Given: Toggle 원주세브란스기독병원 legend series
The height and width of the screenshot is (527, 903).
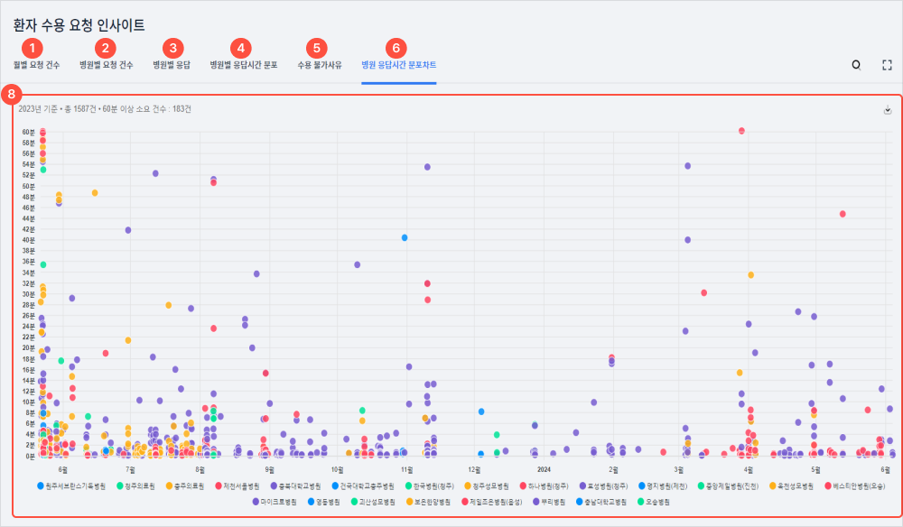Looking at the screenshot, I should point(75,485).
